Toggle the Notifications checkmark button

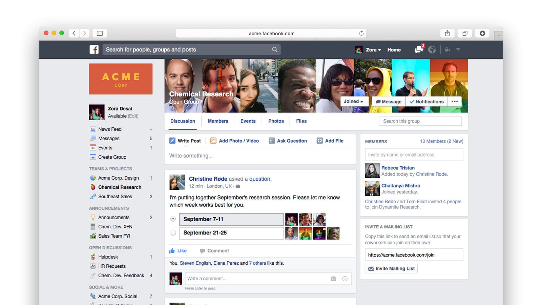tap(426, 102)
